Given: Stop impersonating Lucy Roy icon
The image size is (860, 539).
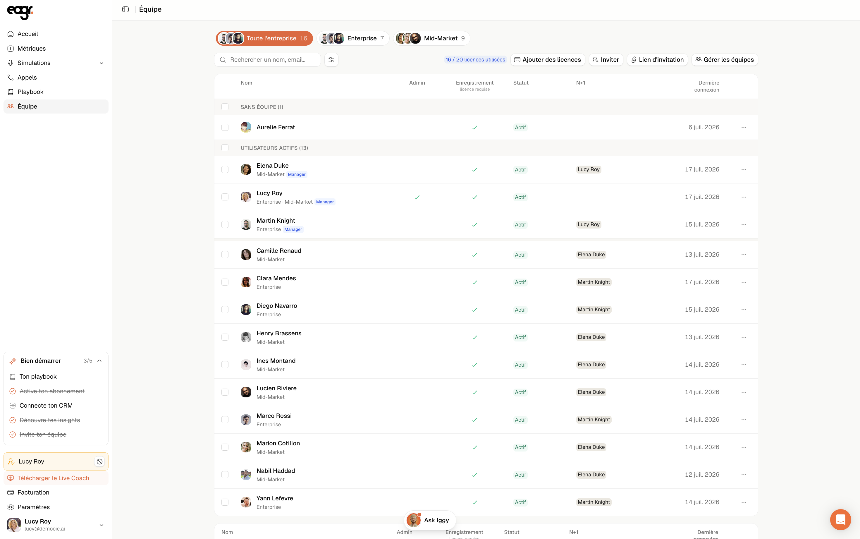Looking at the screenshot, I should coord(99,461).
